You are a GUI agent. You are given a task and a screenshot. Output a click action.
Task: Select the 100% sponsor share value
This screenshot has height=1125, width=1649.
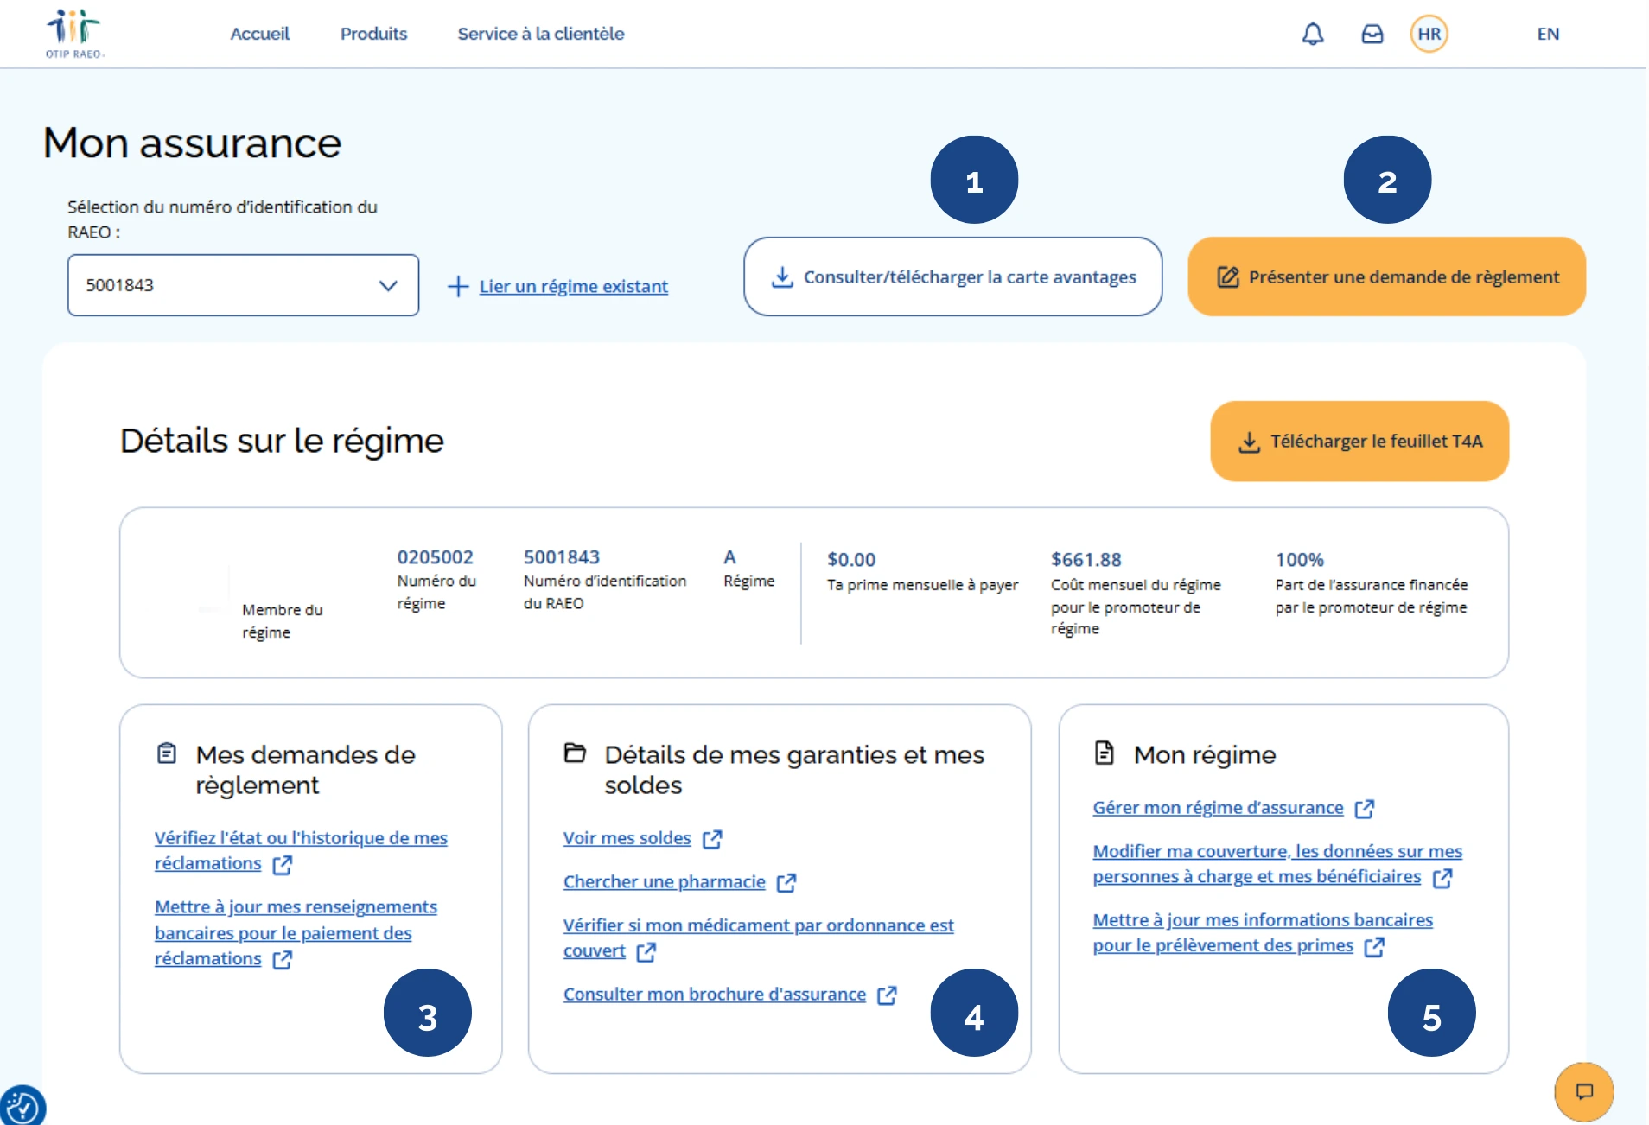click(1299, 560)
